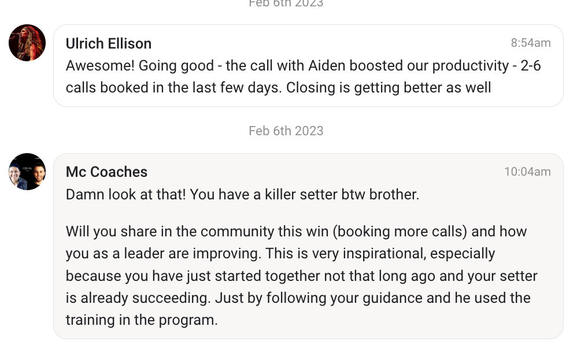Click the "Damn look at that!" text
The width and height of the screenshot is (577, 356).
(125, 194)
